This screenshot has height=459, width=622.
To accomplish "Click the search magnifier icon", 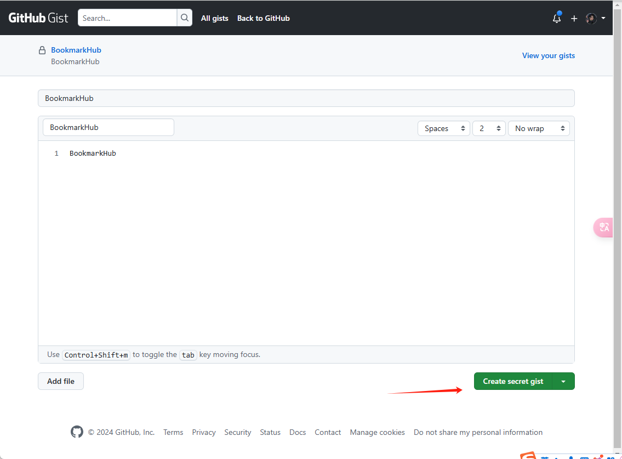I will 185,18.
